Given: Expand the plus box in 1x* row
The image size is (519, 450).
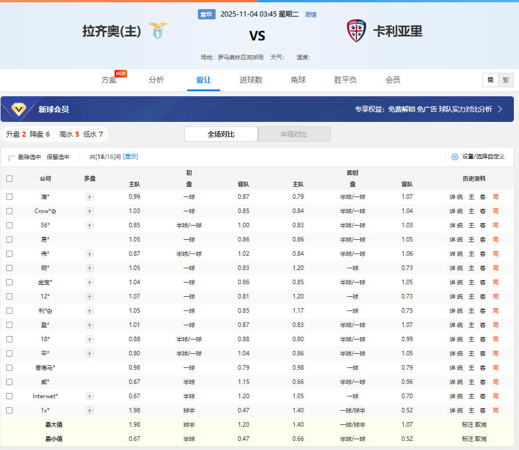Looking at the screenshot, I should point(90,410).
